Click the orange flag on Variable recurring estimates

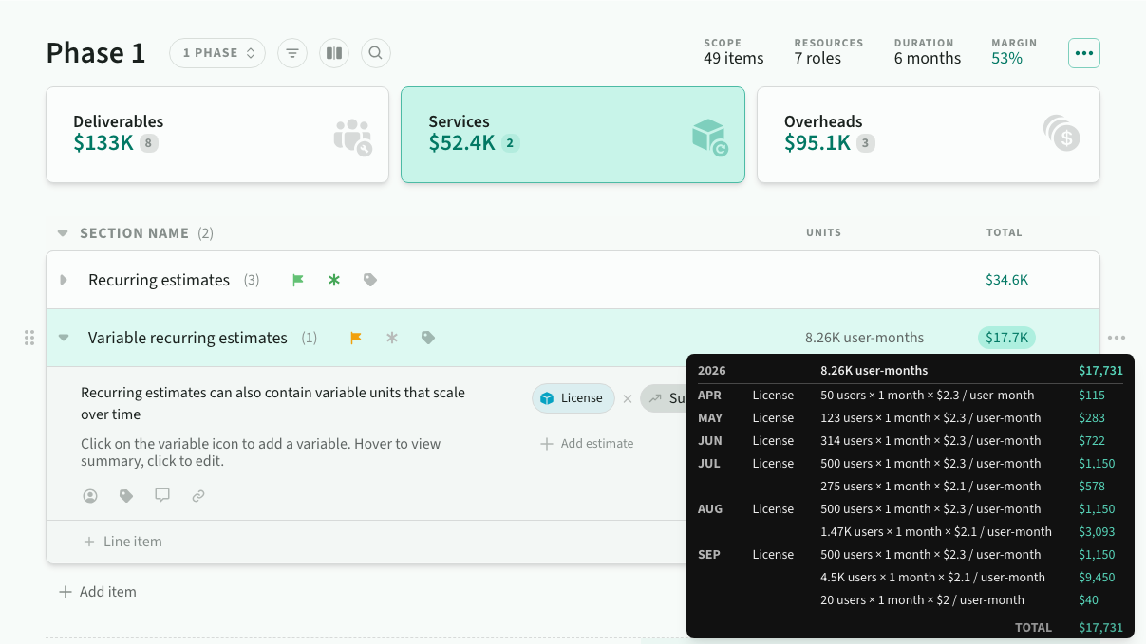click(356, 338)
